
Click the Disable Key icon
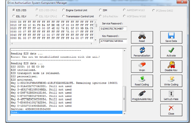(x=171, y=65)
